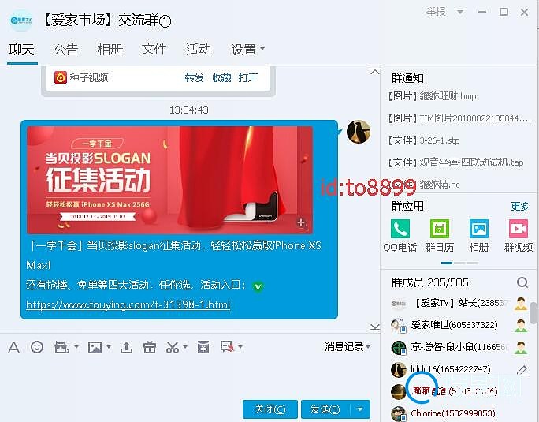Screen dimensions: 539x422
Task: Click the group avatar logo in title
Action: 21,20
